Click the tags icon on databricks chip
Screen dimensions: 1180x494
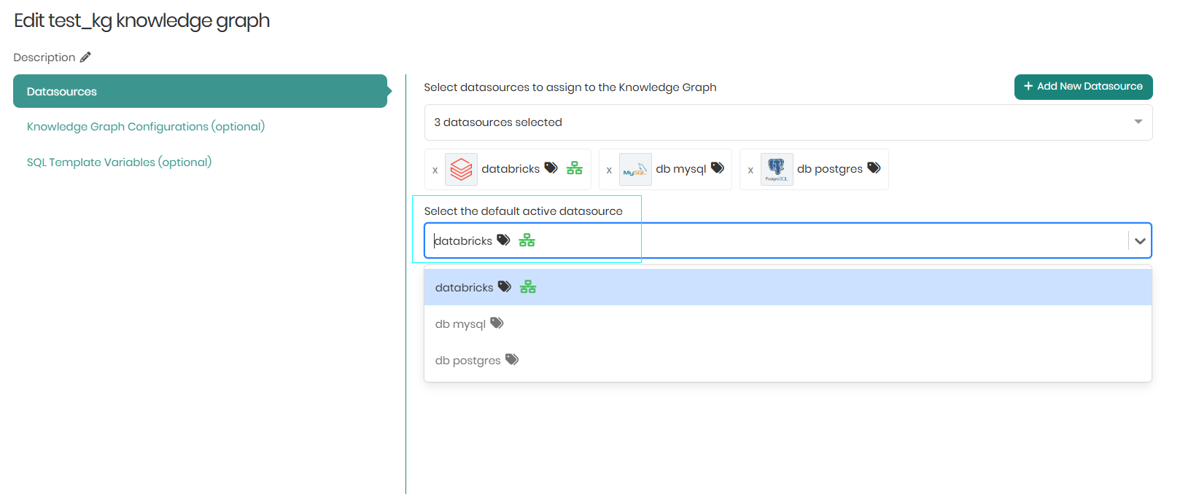click(x=551, y=168)
